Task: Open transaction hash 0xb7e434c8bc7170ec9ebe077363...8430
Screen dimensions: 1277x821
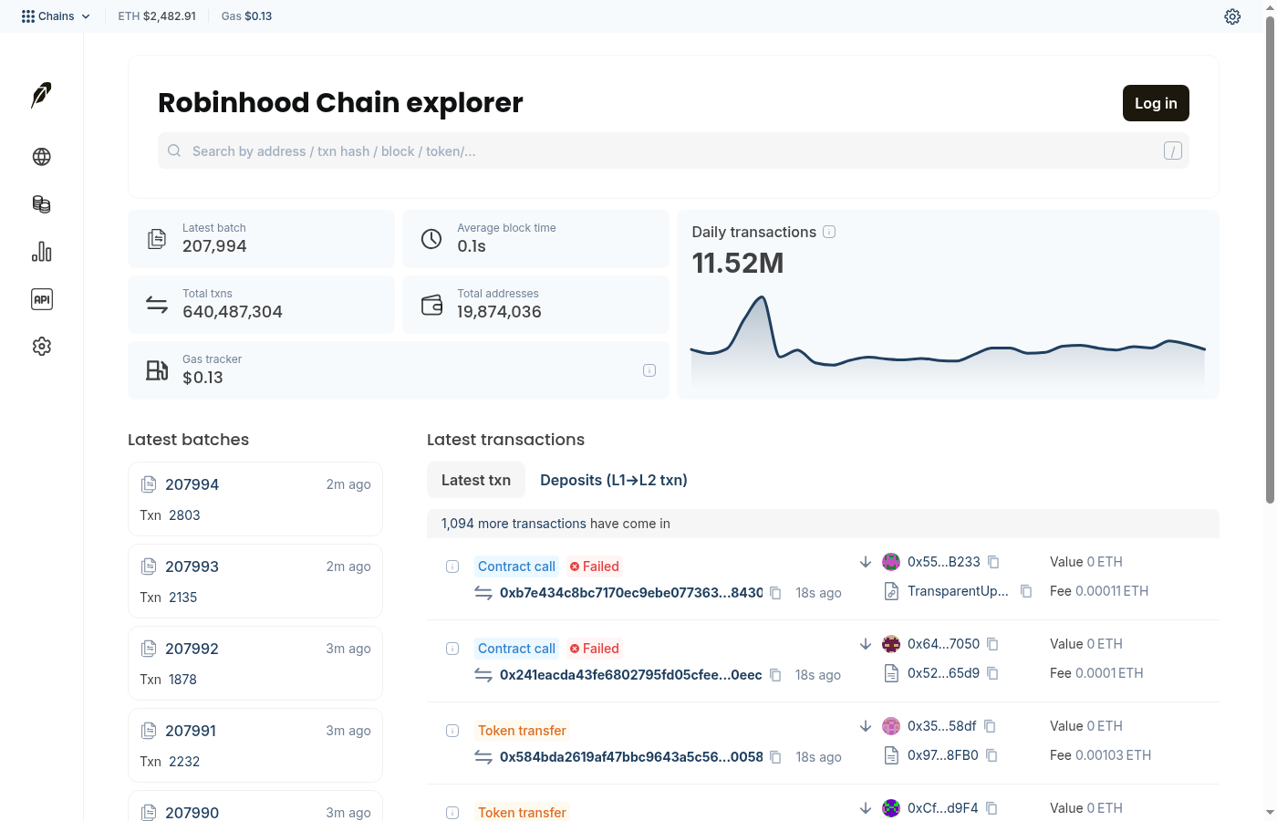Action: point(631,593)
